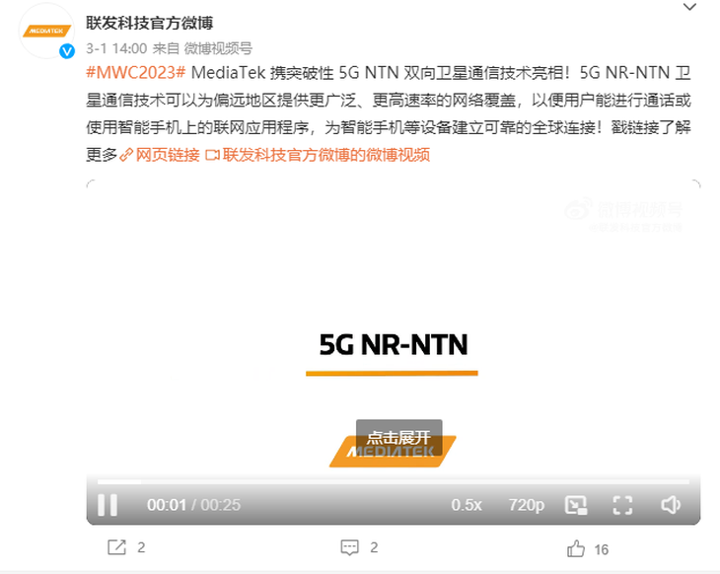This screenshot has width=720, height=574.
Task: Click the 点击展开 expand button
Action: 399,437
